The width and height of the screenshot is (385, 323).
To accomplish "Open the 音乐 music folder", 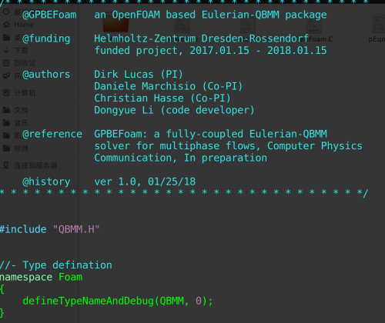I will click(x=16, y=123).
